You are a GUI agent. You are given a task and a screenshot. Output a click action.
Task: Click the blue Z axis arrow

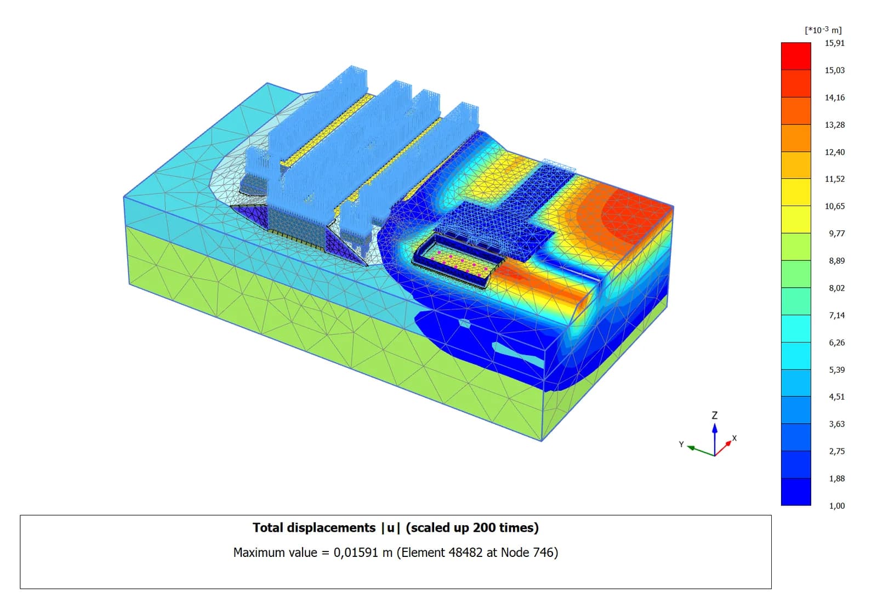714,439
